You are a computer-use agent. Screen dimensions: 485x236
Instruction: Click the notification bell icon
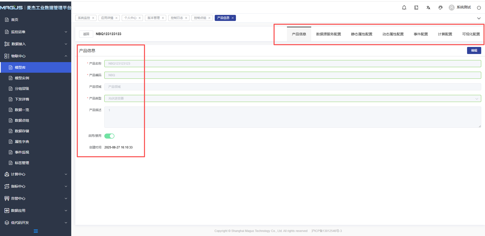point(404,8)
